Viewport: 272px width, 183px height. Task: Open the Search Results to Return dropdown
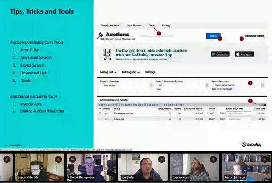(x=182, y=85)
